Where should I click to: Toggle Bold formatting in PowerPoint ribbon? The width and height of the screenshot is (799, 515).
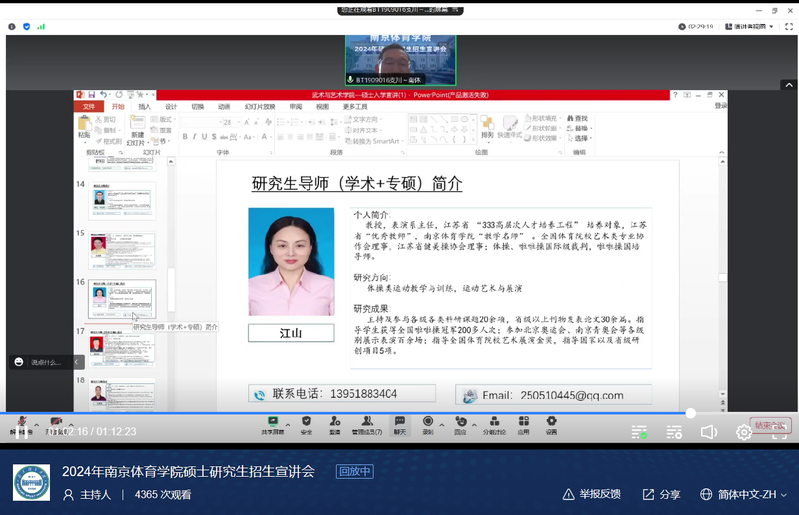pyautogui.click(x=185, y=137)
